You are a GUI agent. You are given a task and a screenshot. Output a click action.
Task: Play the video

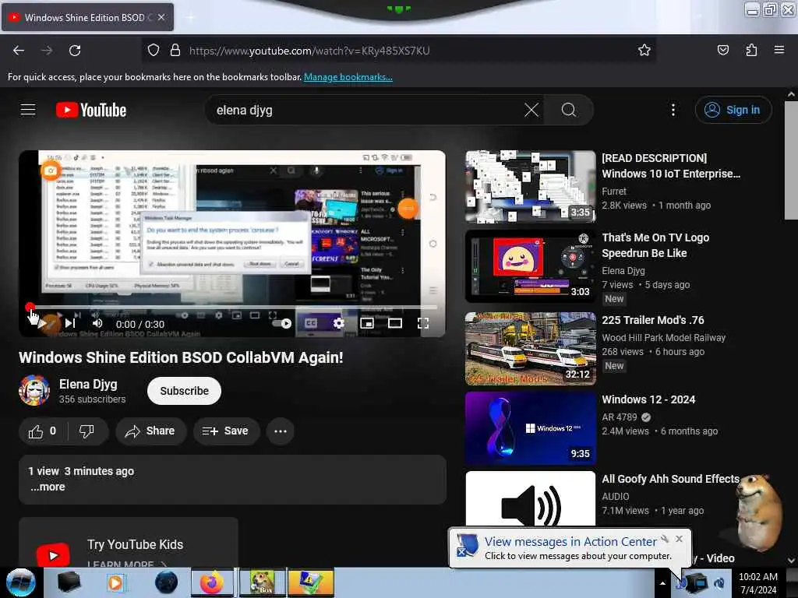(x=42, y=323)
